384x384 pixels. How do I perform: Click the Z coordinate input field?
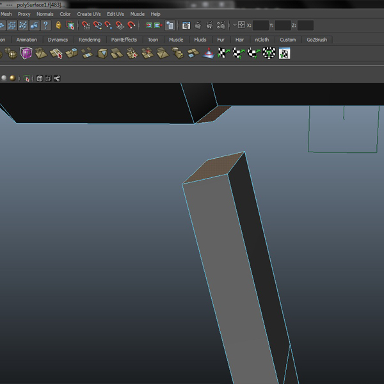point(305,25)
